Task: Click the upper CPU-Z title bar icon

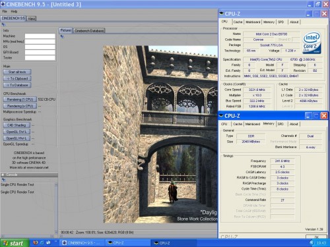Action: (222, 14)
